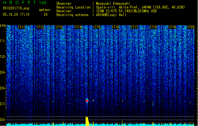198x126 pixels.
Task: Click the 1718 time marker
Action: pos(153,27)
